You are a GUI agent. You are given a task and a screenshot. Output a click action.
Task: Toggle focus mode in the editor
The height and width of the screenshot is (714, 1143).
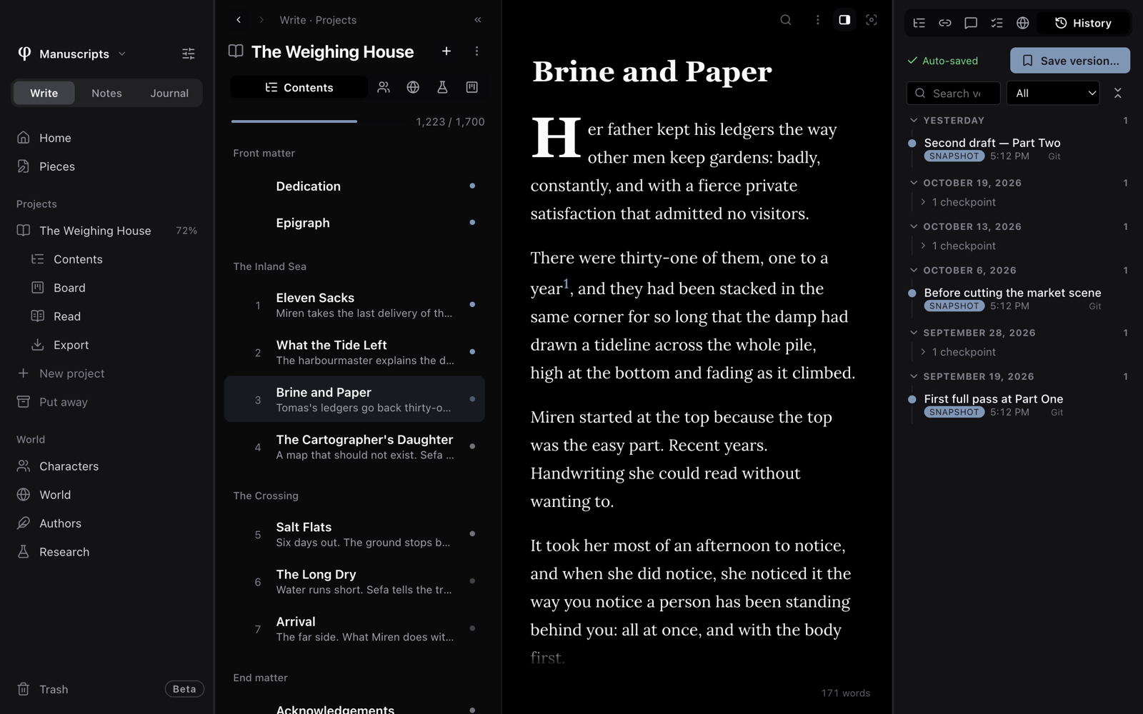coord(872,20)
